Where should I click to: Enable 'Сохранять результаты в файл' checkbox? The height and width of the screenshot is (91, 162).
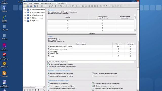pos(49,83)
